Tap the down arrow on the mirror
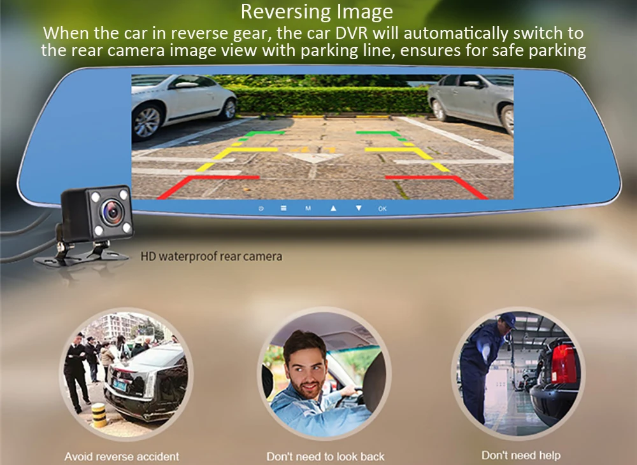Image resolution: width=637 pixels, height=465 pixels. pyautogui.click(x=358, y=208)
